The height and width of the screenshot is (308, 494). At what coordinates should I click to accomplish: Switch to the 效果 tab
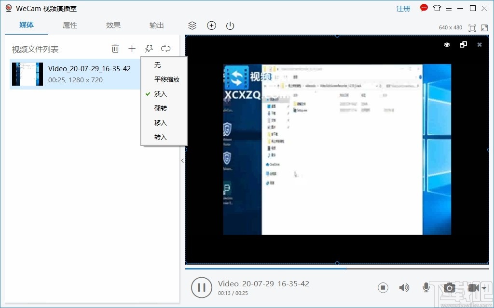[x=113, y=25]
